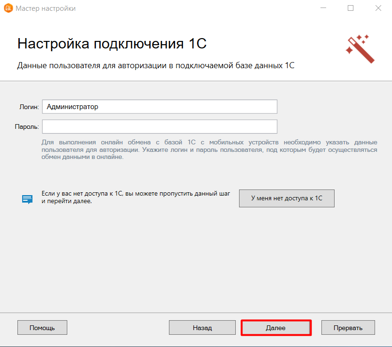Click the gray online exchange hint text

(209, 150)
